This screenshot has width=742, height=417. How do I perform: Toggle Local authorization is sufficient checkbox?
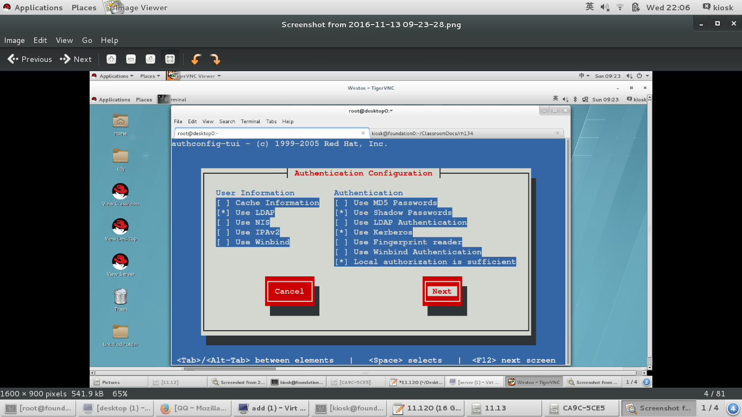click(x=341, y=262)
